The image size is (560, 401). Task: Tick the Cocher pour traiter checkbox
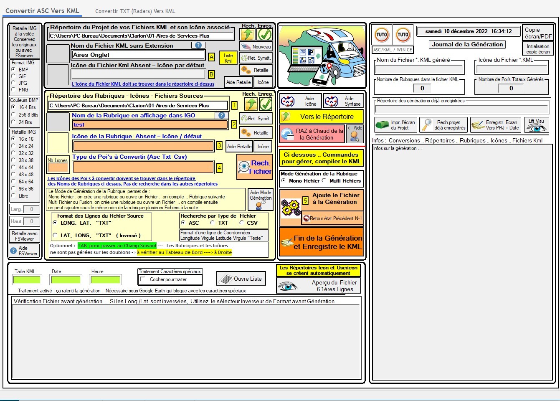143,279
